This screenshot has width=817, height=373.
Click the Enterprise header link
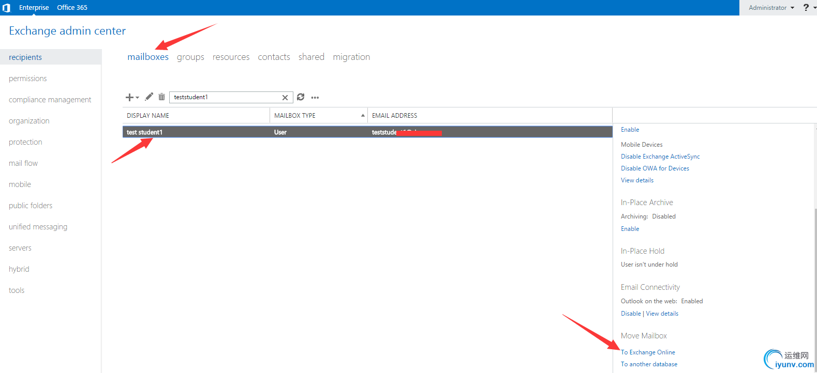[x=34, y=8]
